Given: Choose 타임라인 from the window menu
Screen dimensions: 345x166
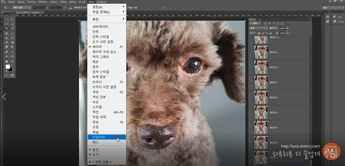Looking at the screenshot, I should (x=107, y=137).
